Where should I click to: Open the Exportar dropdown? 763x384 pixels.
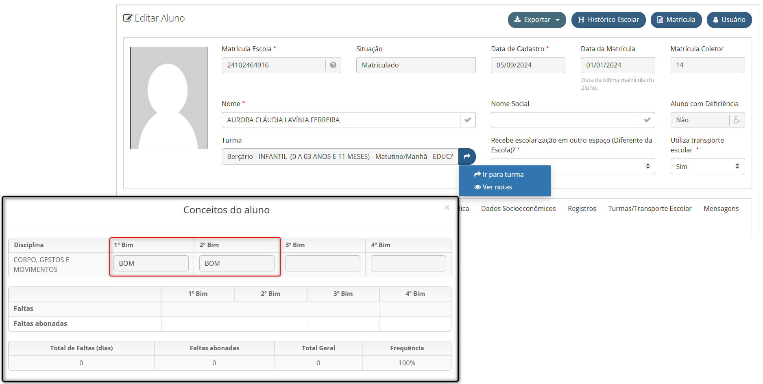tap(536, 20)
